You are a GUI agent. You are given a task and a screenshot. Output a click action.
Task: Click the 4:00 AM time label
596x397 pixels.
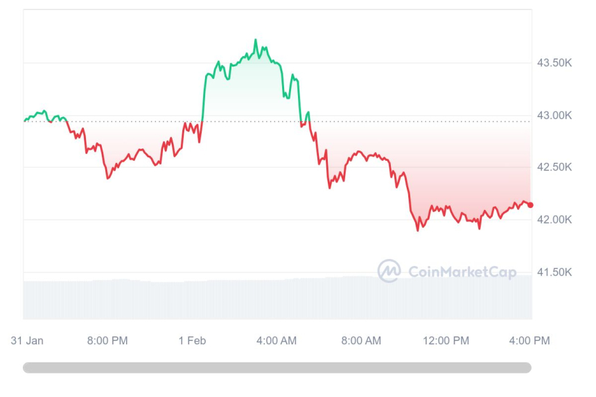(277, 340)
